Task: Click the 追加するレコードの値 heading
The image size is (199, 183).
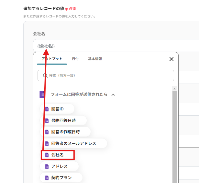Action: (x=44, y=9)
